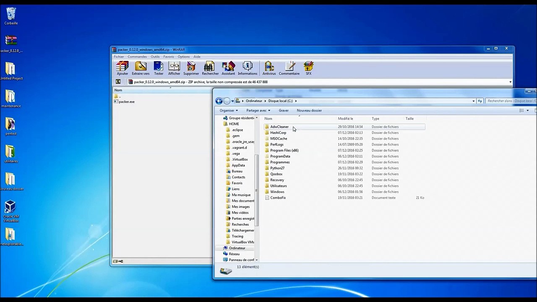The image size is (537, 302).
Task: Open the Fichier menu in WinRAR
Action: click(119, 57)
